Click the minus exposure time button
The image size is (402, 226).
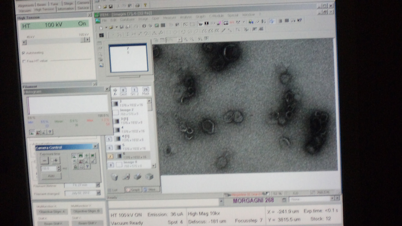(x=45, y=160)
